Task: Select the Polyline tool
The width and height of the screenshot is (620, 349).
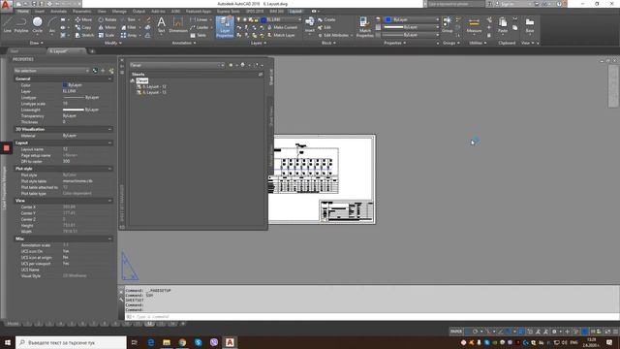Action: (x=21, y=24)
